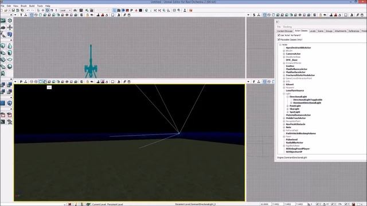Click the Redo toolbar icon
The image size is (367, 206).
pyautogui.click(x=33, y=10)
